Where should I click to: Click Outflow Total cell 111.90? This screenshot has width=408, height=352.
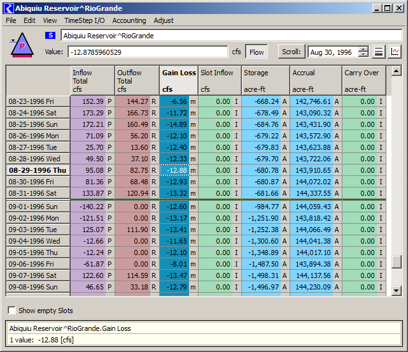[137, 230]
